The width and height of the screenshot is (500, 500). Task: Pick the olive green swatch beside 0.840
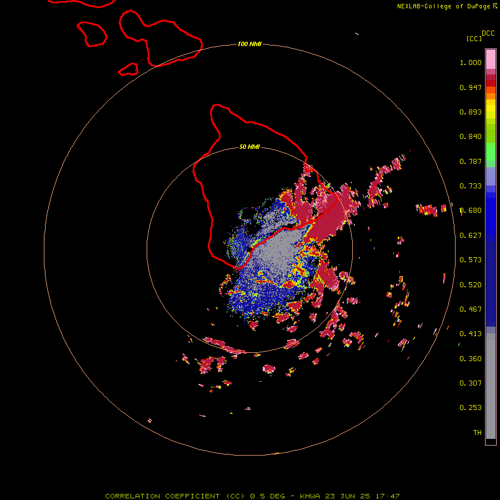click(491, 133)
